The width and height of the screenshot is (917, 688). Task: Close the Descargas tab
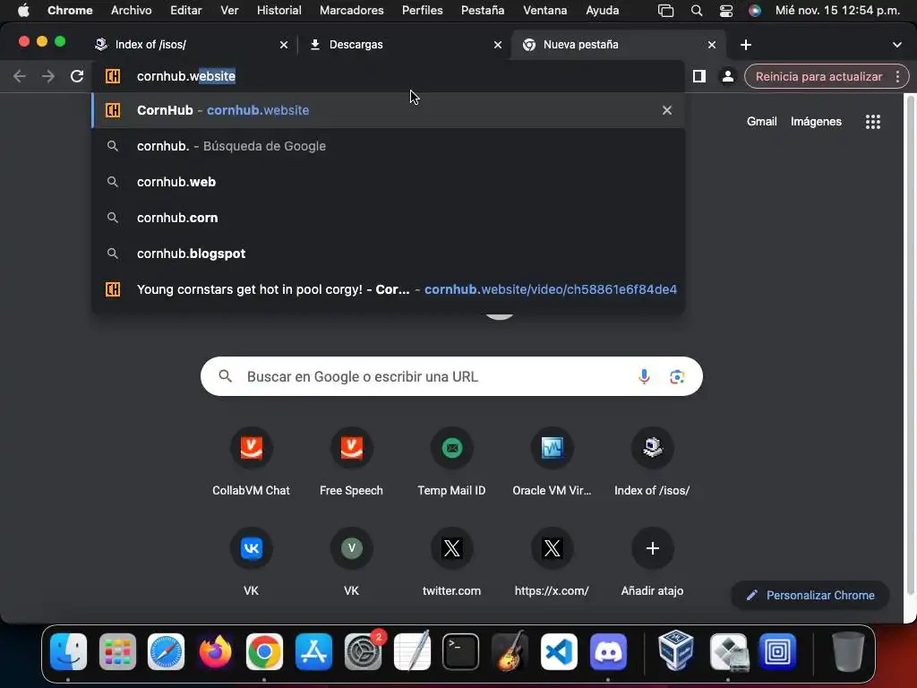click(498, 45)
